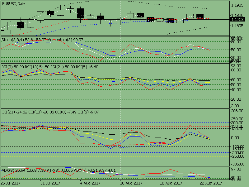This screenshot has width=249, height=187.
Task: Click -386.00 on the CCI panel axis
Action: [237, 164]
